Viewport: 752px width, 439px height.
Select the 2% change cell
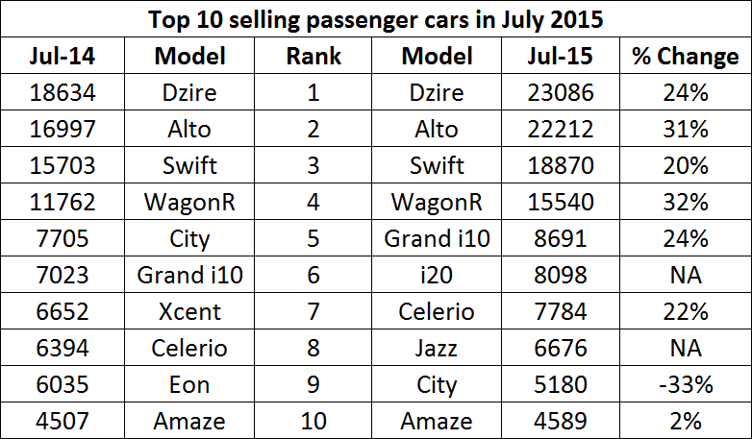[686, 421]
